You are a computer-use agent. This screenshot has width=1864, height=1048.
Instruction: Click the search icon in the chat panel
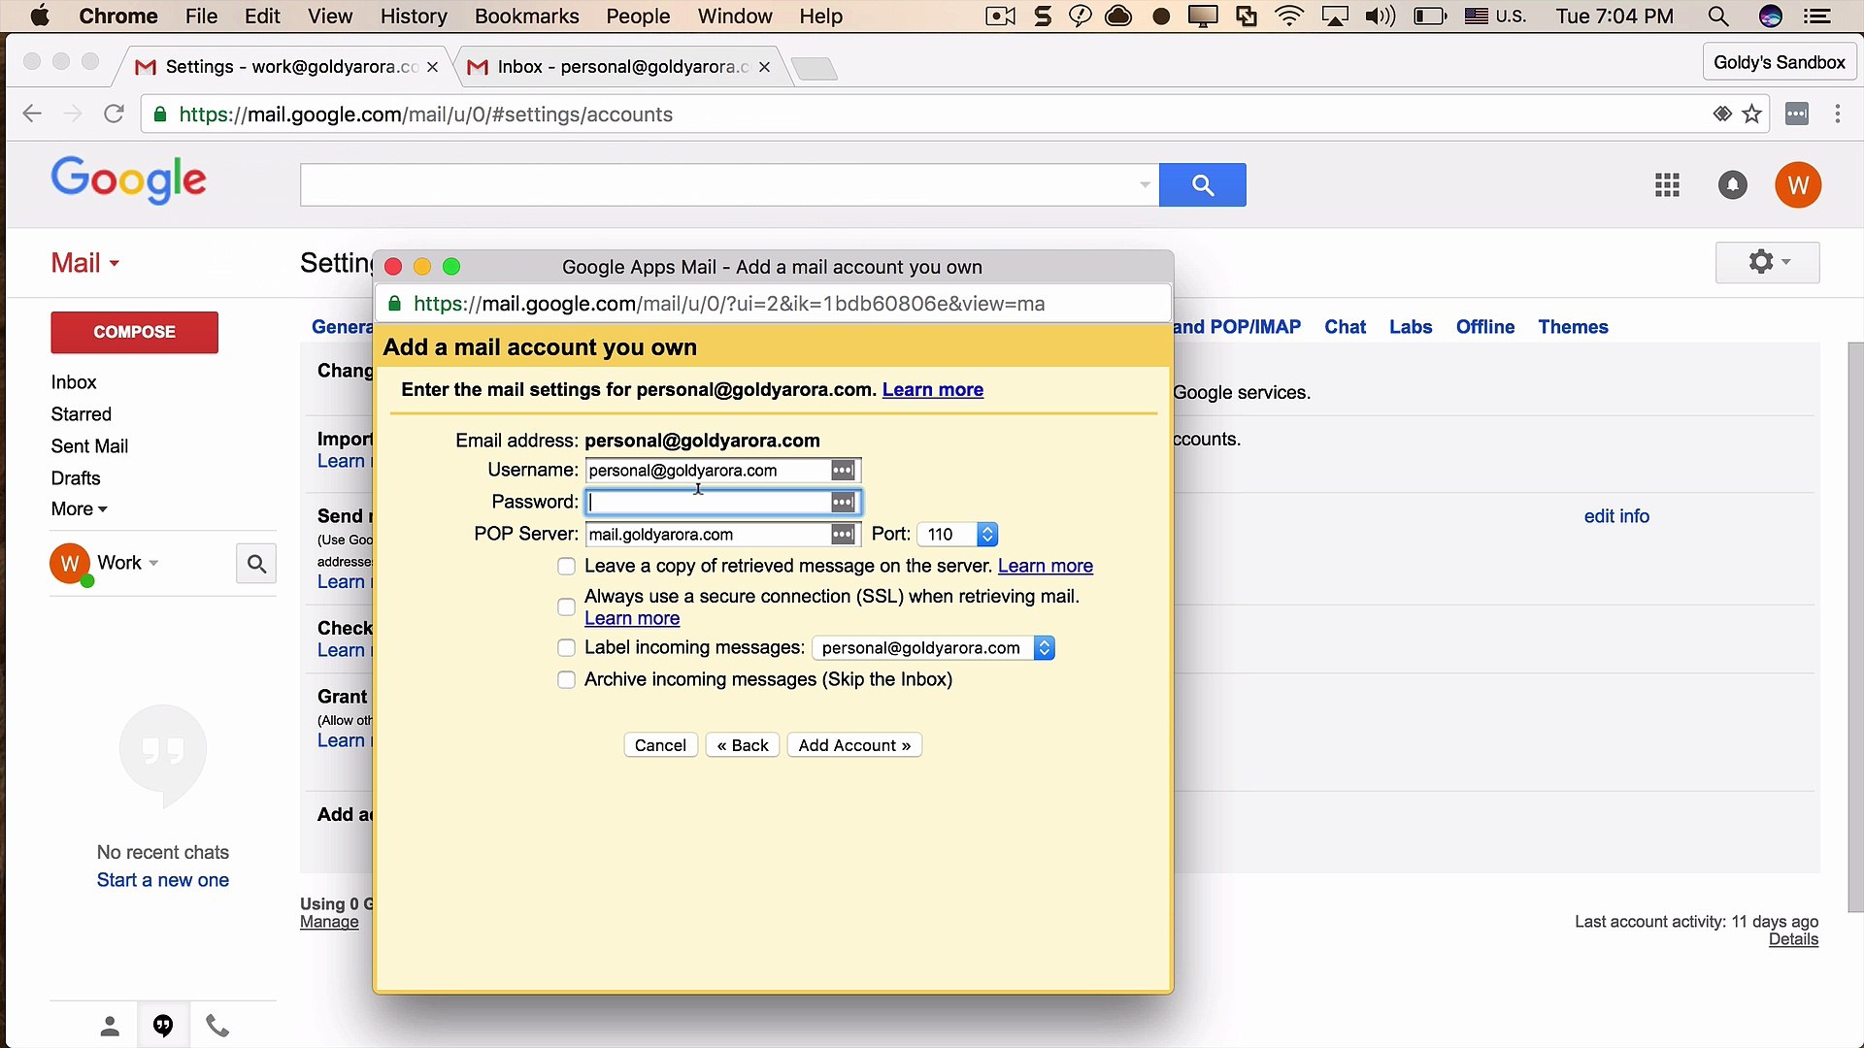pos(255,563)
